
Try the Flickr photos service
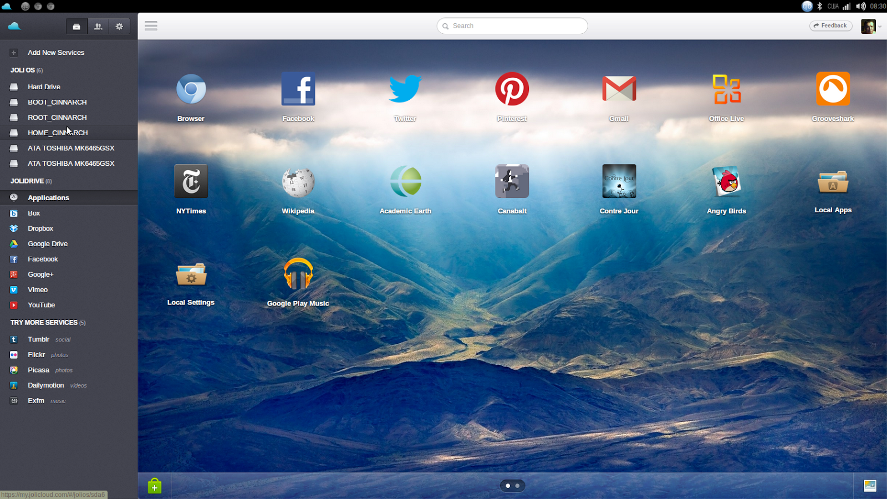click(69, 355)
